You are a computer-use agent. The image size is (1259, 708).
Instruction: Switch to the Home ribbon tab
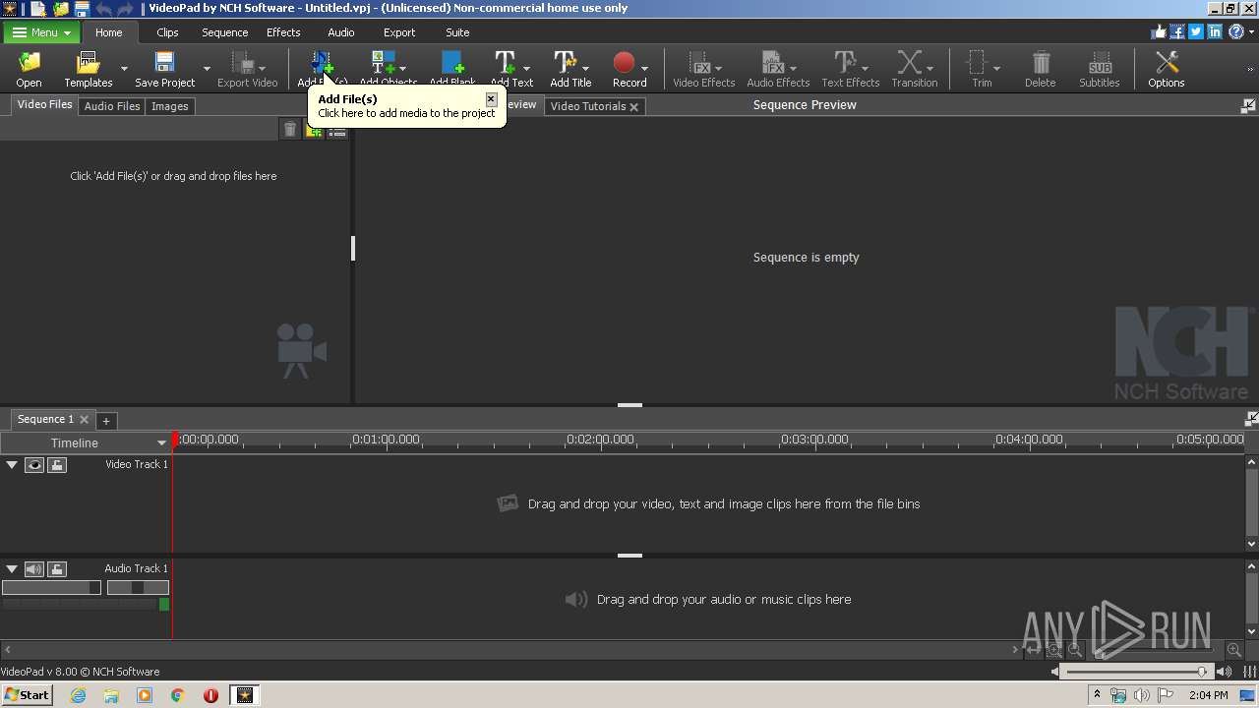click(108, 32)
